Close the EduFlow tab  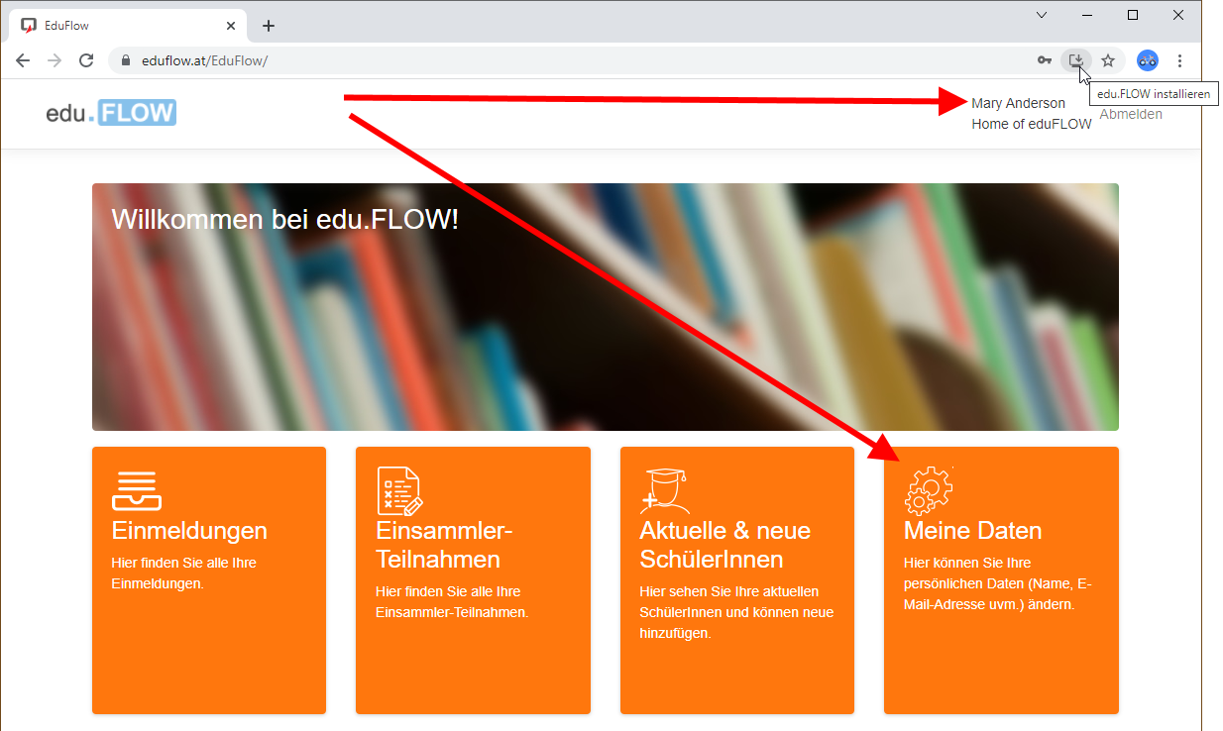pos(232,26)
